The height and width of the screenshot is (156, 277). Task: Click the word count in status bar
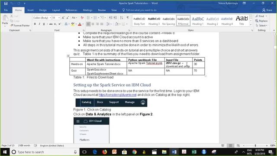coord(24,146)
